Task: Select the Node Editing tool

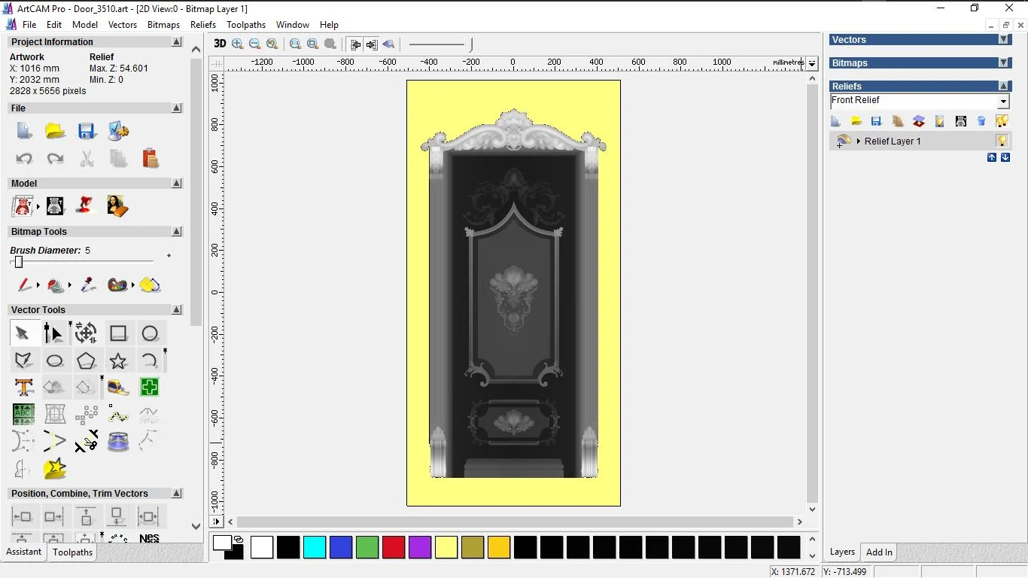Action: pyautogui.click(x=53, y=333)
